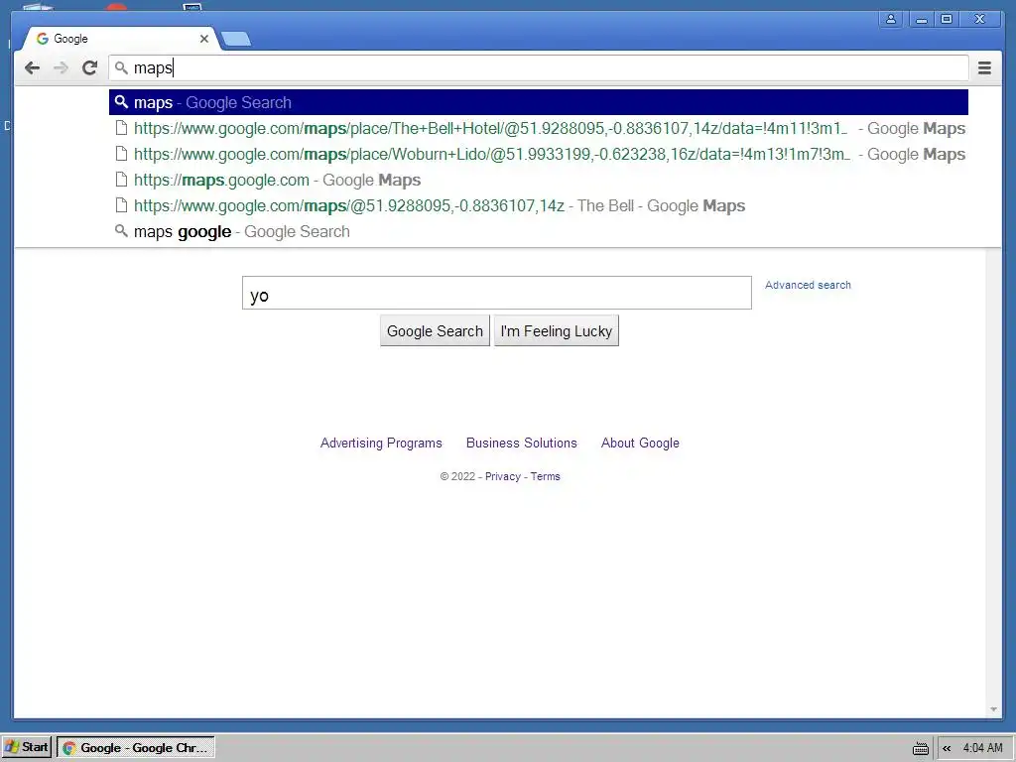Open the Windows Start menu
Screen dimensions: 1016x762
[27, 747]
